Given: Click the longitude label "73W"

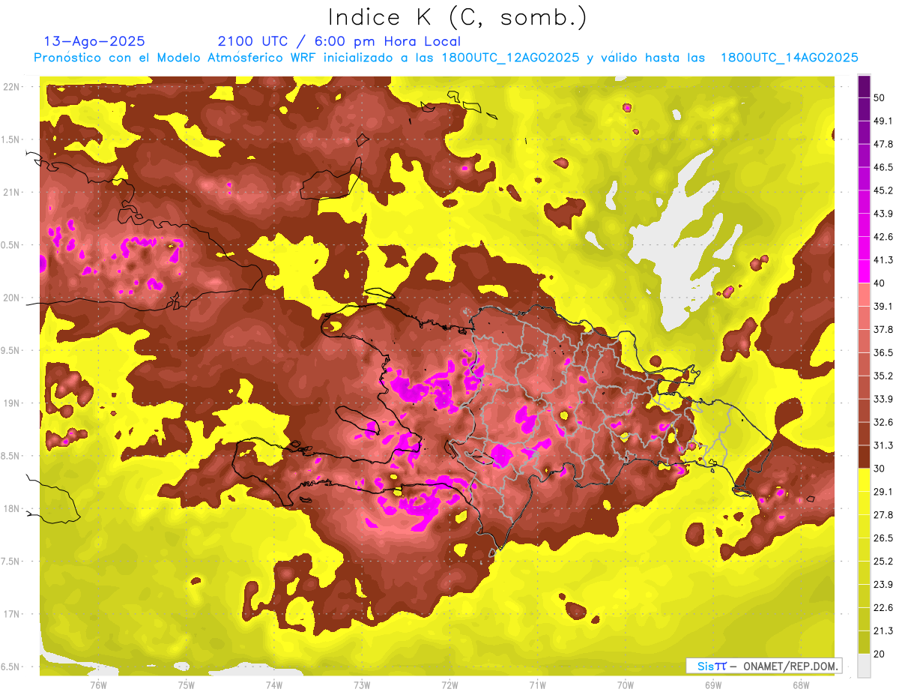Looking at the screenshot, I should point(362,685).
